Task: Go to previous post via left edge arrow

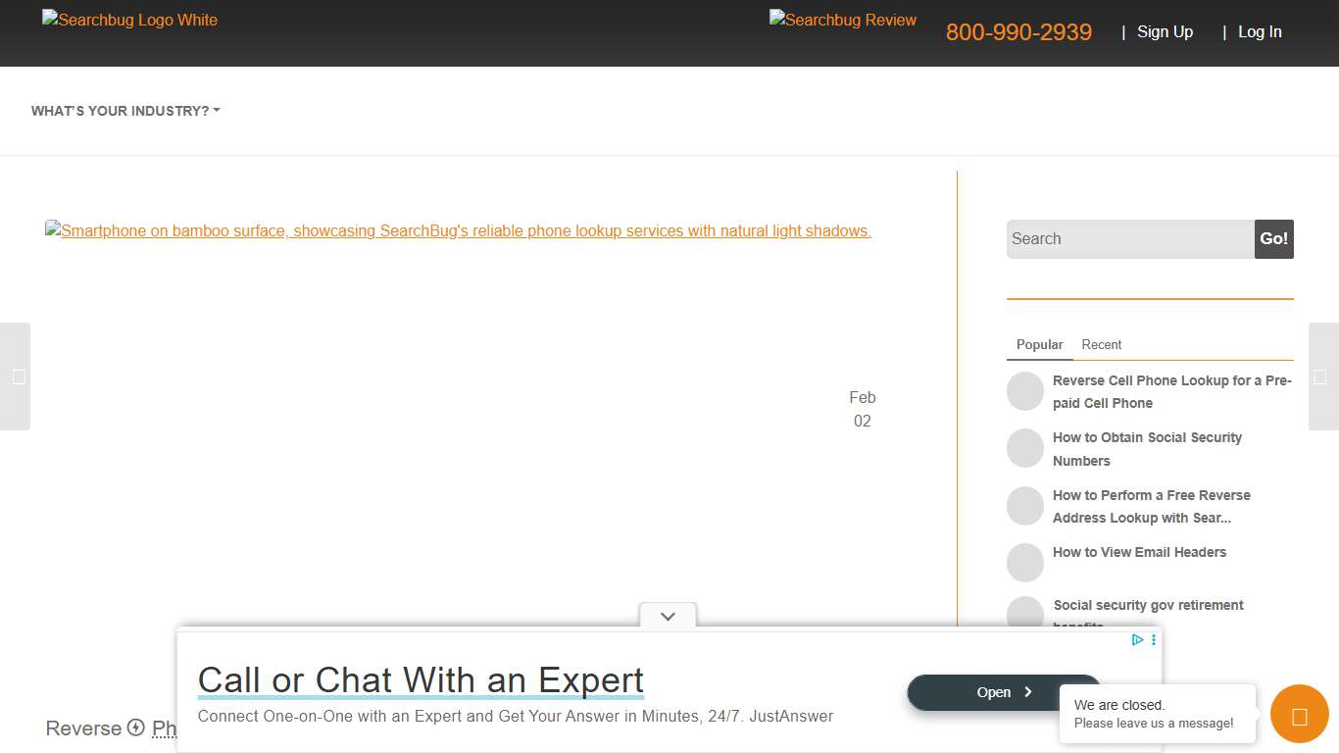Action: click(16, 376)
